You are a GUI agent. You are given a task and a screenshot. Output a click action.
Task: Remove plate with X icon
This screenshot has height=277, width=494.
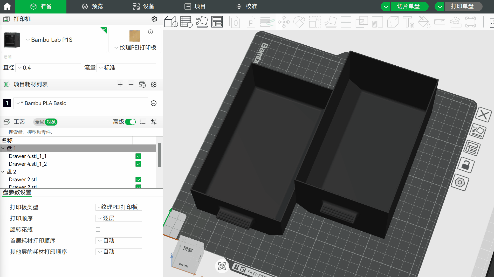coord(484,114)
